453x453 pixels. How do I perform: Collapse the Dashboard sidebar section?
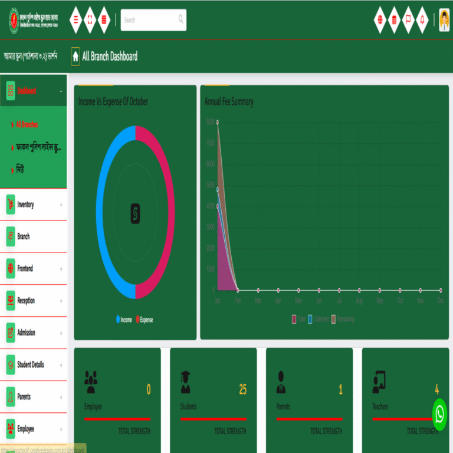click(61, 91)
